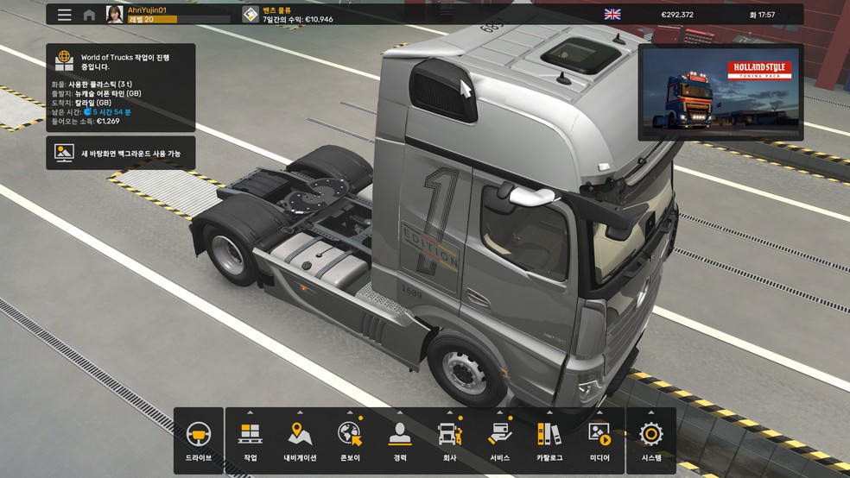
Task: Open the Jobs (작업) menu icon
Action: (x=250, y=434)
